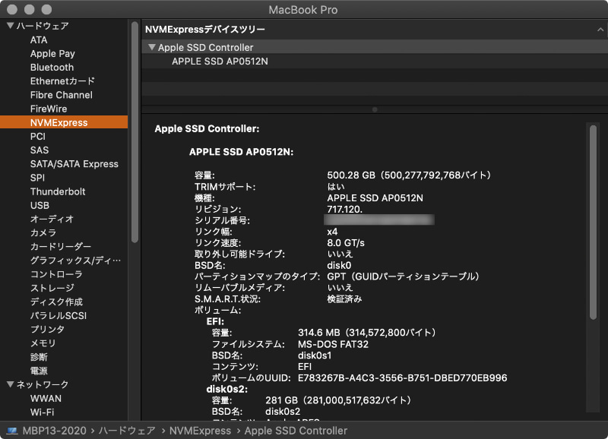This screenshot has height=439, width=608.
Task: Select USB in the hardware list
Action: click(x=39, y=205)
